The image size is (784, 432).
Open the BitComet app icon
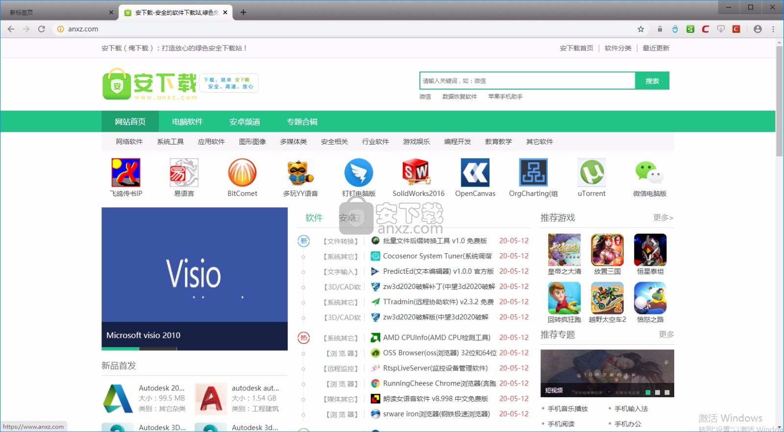242,172
